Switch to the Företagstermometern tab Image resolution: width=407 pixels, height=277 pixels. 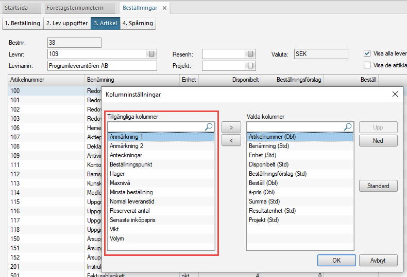75,8
